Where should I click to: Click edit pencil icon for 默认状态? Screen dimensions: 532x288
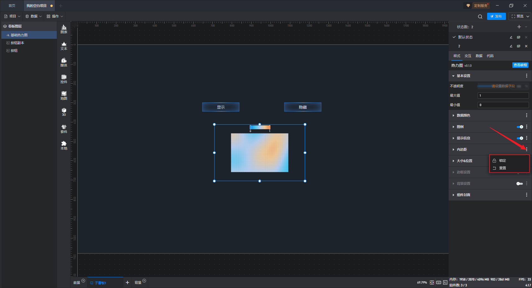[x=511, y=37]
